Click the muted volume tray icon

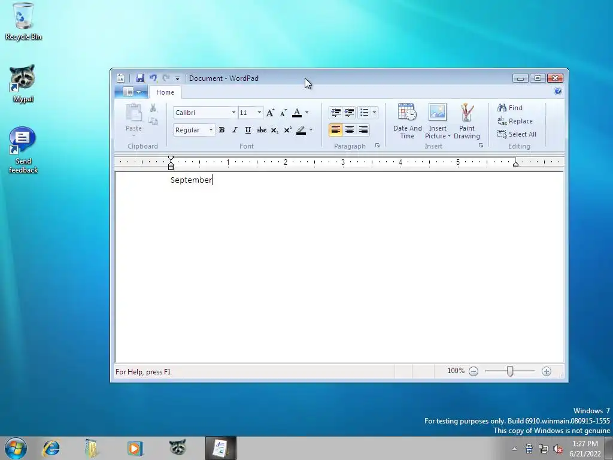pos(558,449)
